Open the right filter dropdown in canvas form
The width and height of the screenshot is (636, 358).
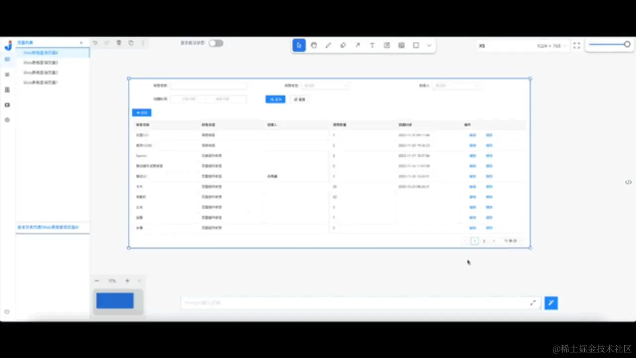click(x=457, y=86)
